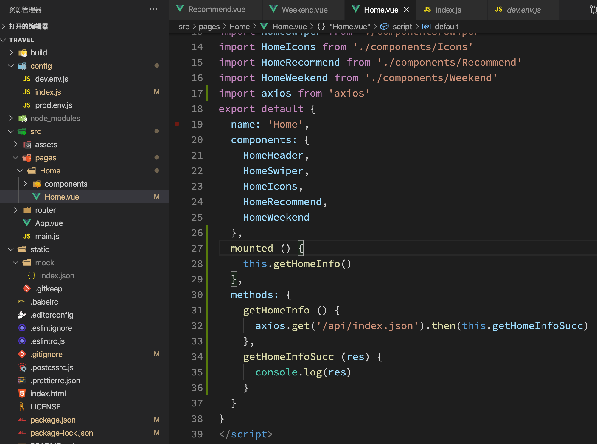Collapse the TRAVEL project root
The height and width of the screenshot is (444, 597).
click(x=3, y=40)
